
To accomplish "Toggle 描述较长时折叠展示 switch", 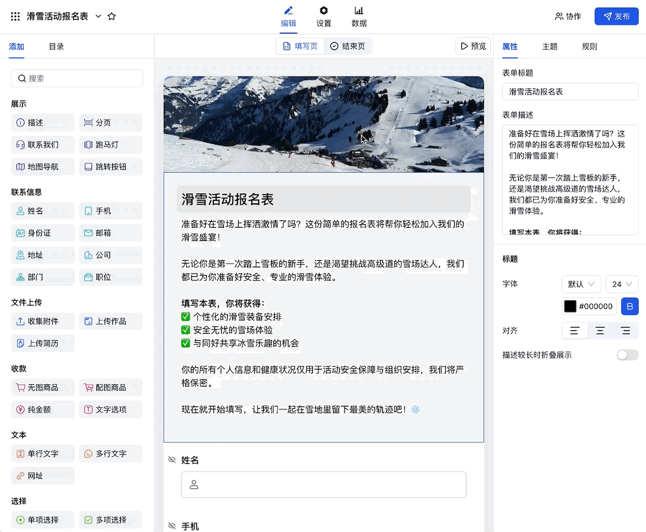I will click(x=627, y=354).
